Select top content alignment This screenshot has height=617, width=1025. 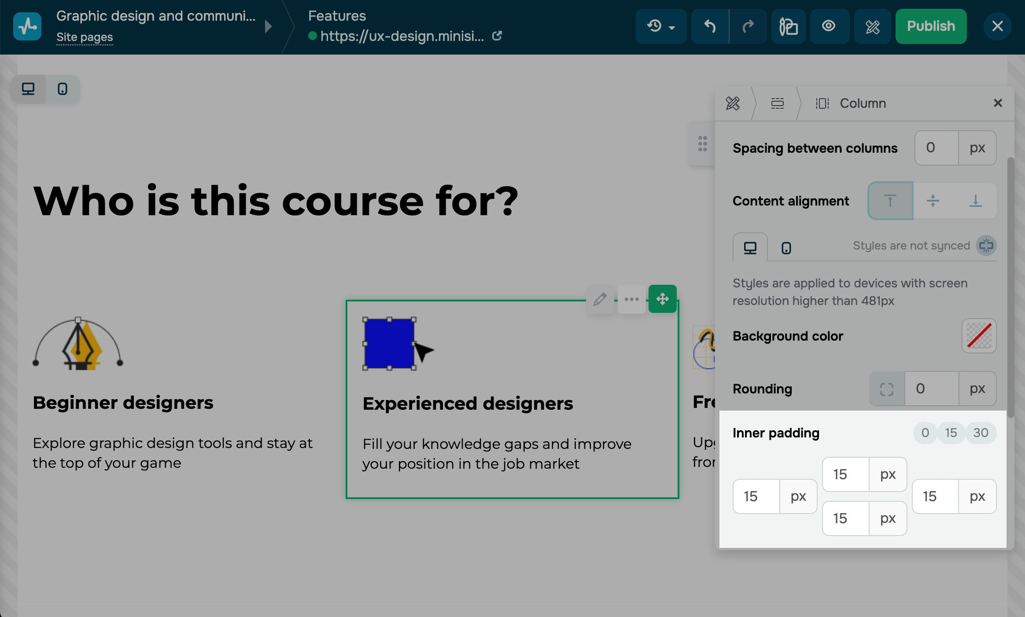click(x=890, y=201)
